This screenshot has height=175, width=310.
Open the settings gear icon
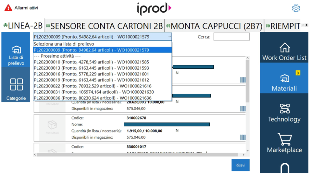(x=296, y=8)
